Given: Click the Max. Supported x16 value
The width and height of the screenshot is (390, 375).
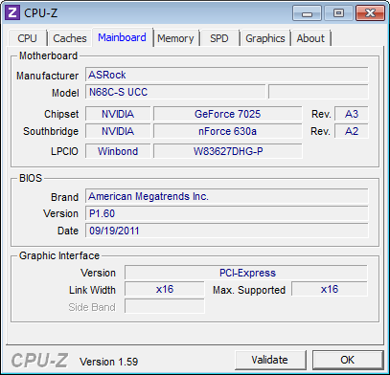Looking at the screenshot, I should coord(330,289).
